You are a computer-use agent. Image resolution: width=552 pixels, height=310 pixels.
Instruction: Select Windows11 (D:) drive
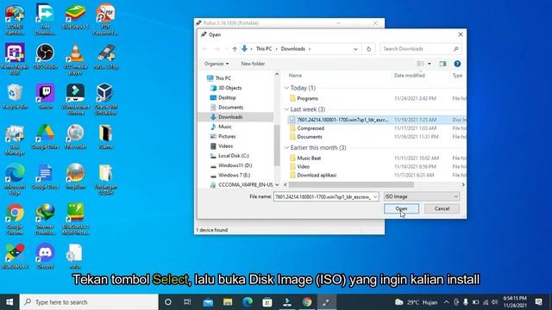(235, 165)
